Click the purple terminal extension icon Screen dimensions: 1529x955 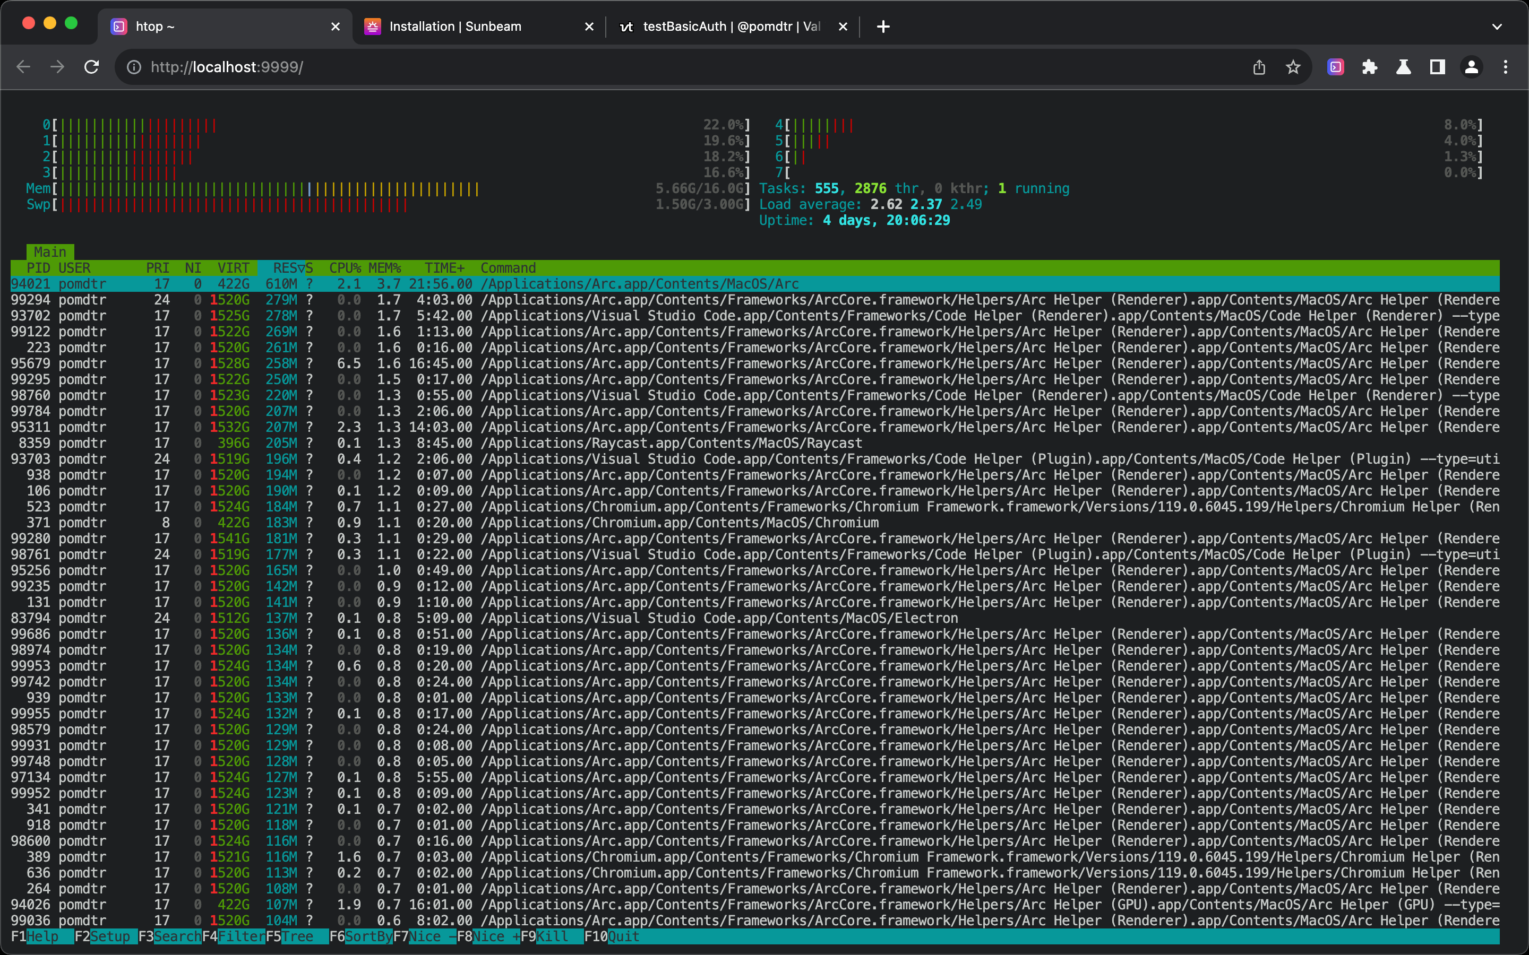pyautogui.click(x=1335, y=67)
